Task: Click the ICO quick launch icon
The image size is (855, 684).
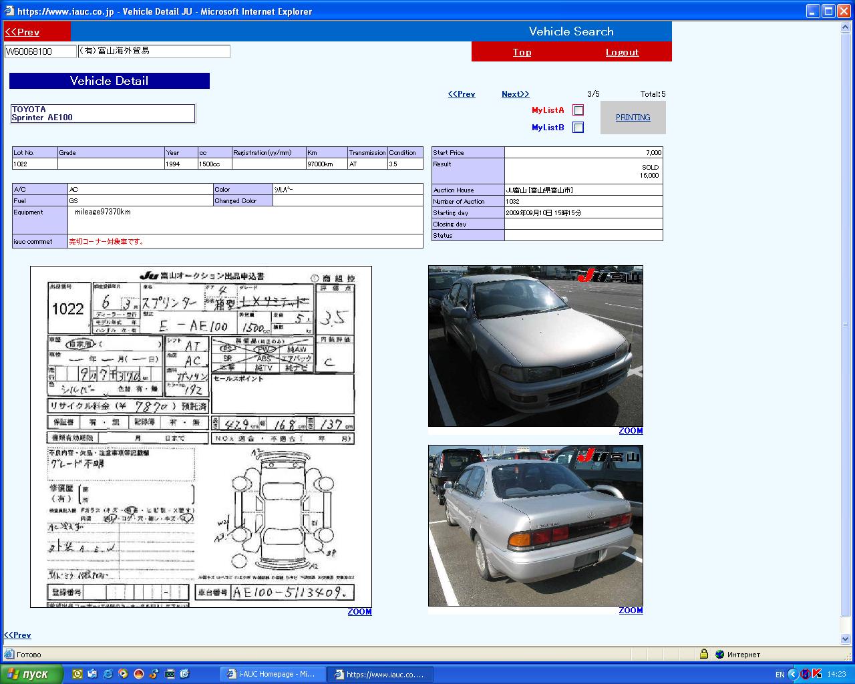Action: click(169, 674)
